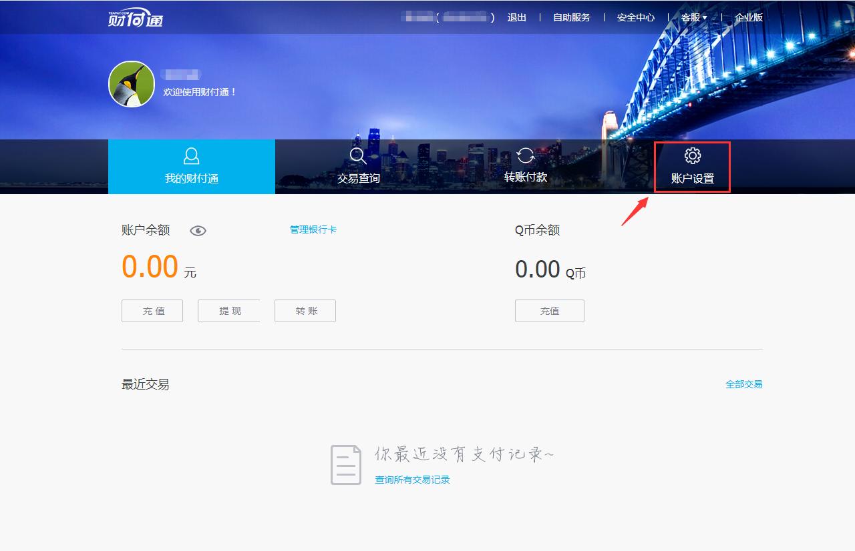
Task: Open 自助服务 in the top bar
Action: tap(570, 17)
